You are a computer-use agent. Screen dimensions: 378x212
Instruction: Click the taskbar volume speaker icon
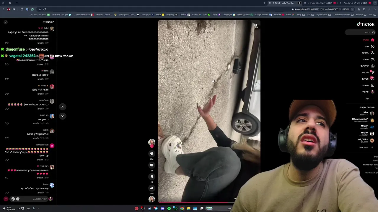pyautogui.click(x=19, y=208)
